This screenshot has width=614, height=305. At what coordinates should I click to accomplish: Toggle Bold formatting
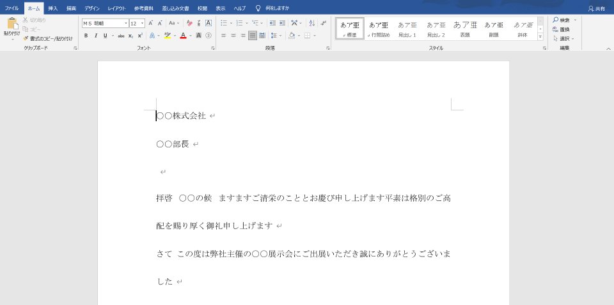[x=86, y=36]
